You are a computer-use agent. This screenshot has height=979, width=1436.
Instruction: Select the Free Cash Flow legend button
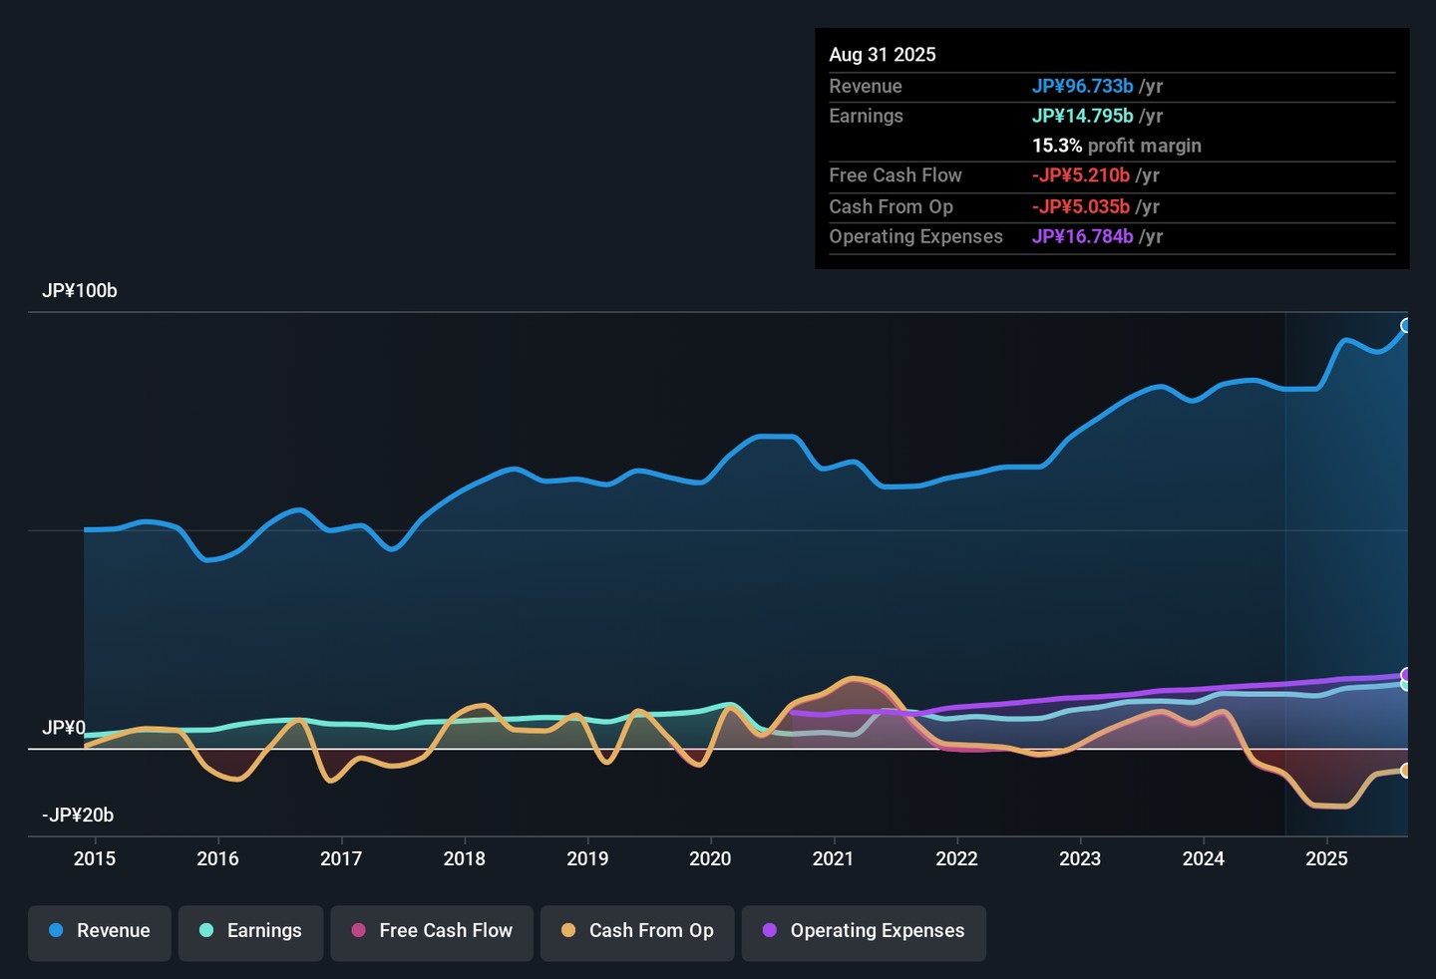(x=432, y=932)
